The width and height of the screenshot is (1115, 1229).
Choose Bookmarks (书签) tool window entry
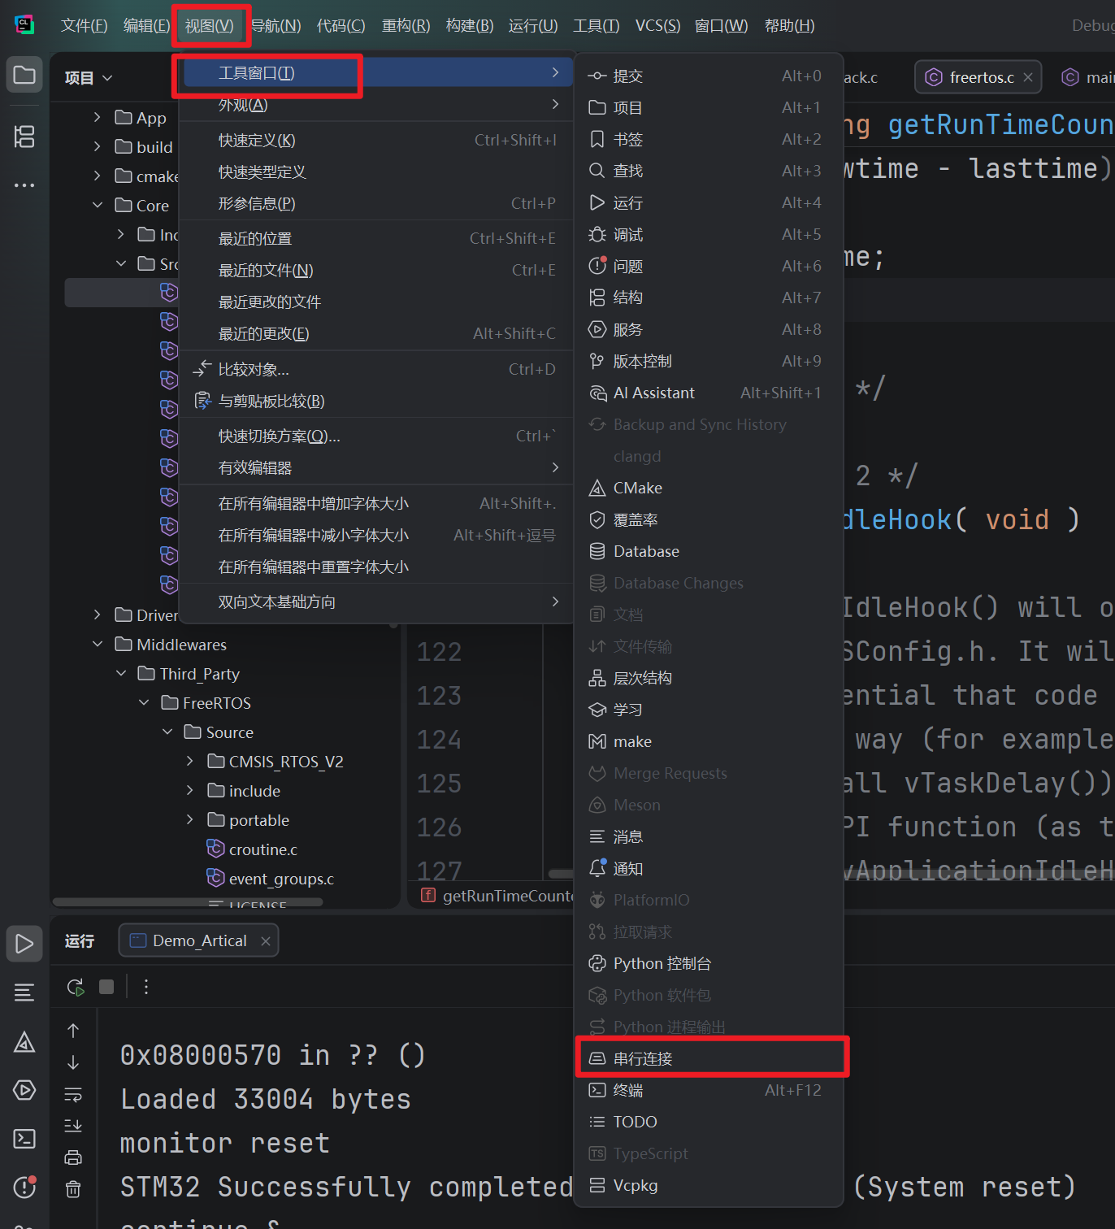[x=708, y=139]
